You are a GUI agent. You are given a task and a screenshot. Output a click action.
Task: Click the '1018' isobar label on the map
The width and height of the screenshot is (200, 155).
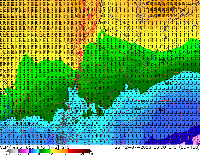168,84
